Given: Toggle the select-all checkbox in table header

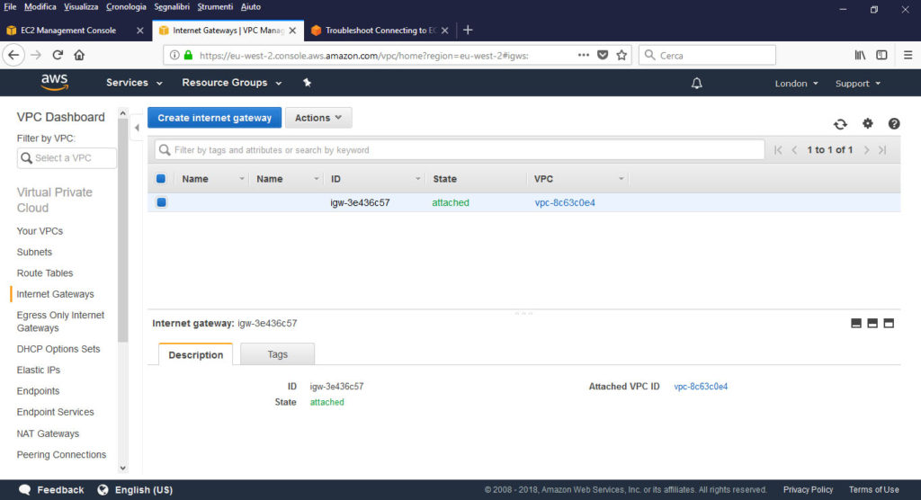Looking at the screenshot, I should click(161, 179).
